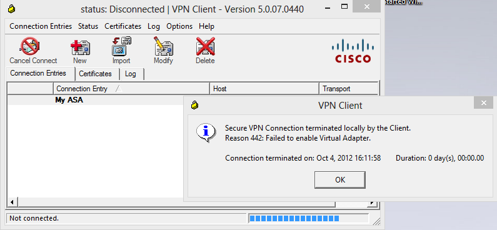Screen dimensions: 497x230
Task: Click the padlock icon in main title bar
Action: 11,9
